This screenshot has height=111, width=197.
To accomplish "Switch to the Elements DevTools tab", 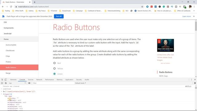I will coord(13,80).
